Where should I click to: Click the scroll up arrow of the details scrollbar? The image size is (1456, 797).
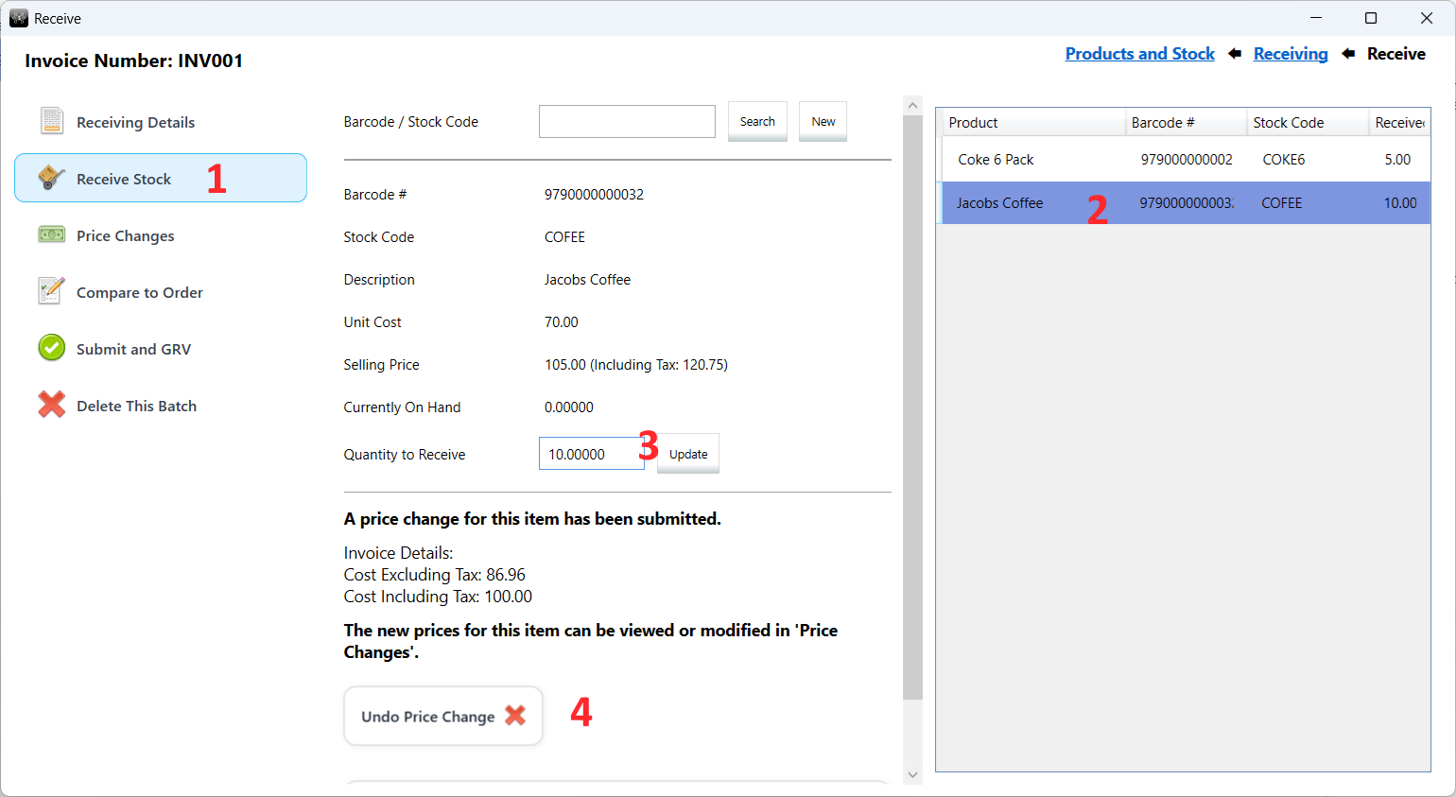pos(912,106)
